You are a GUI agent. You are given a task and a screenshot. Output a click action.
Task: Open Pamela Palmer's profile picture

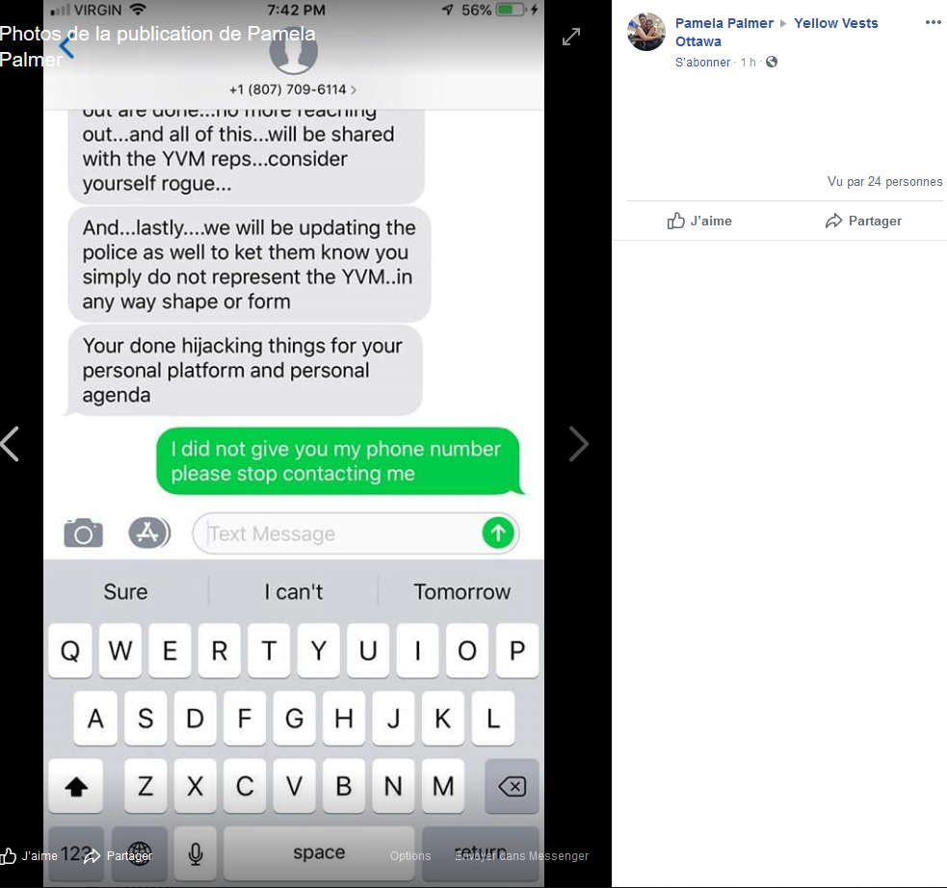click(646, 32)
